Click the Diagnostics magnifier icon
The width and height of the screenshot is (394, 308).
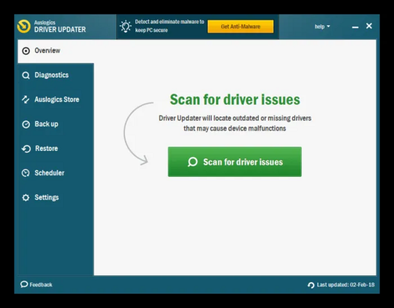click(x=26, y=75)
